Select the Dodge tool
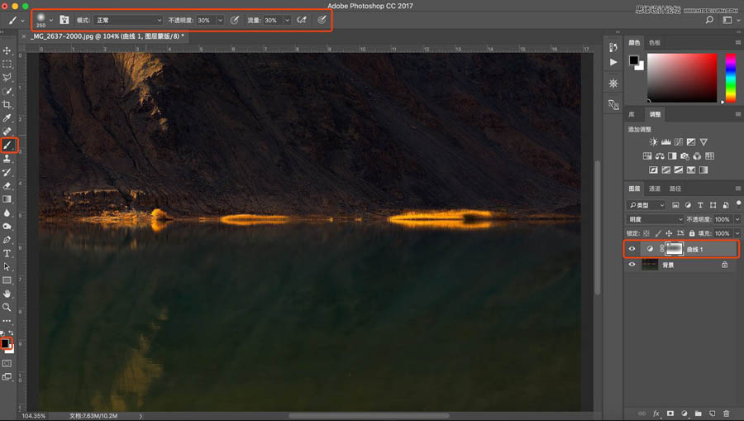The height and width of the screenshot is (421, 744). point(7,227)
